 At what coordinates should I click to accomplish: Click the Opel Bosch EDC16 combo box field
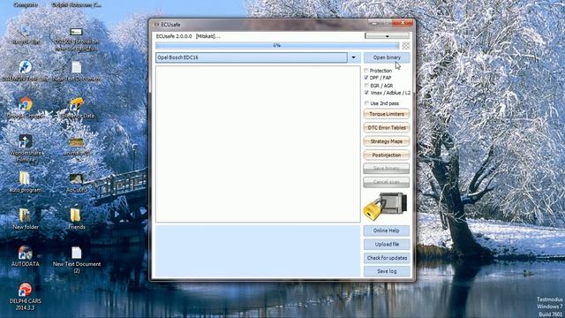click(x=252, y=57)
